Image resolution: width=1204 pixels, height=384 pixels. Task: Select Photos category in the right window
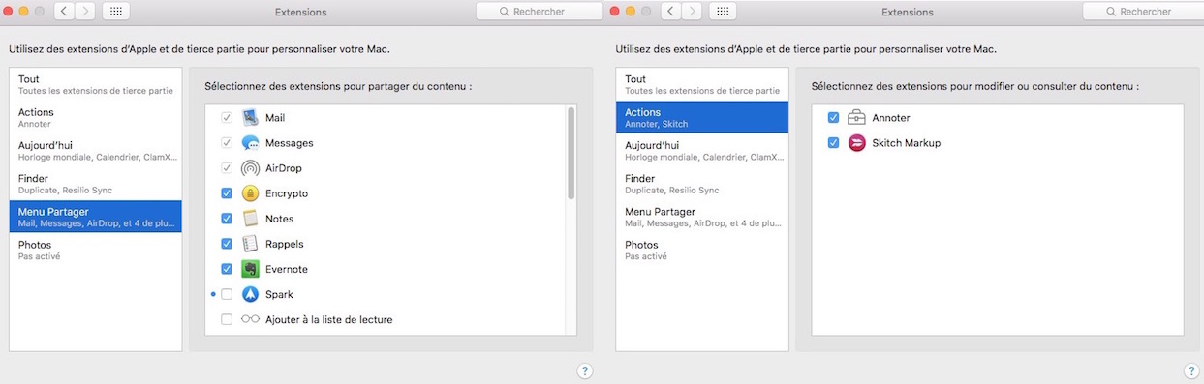click(x=702, y=250)
